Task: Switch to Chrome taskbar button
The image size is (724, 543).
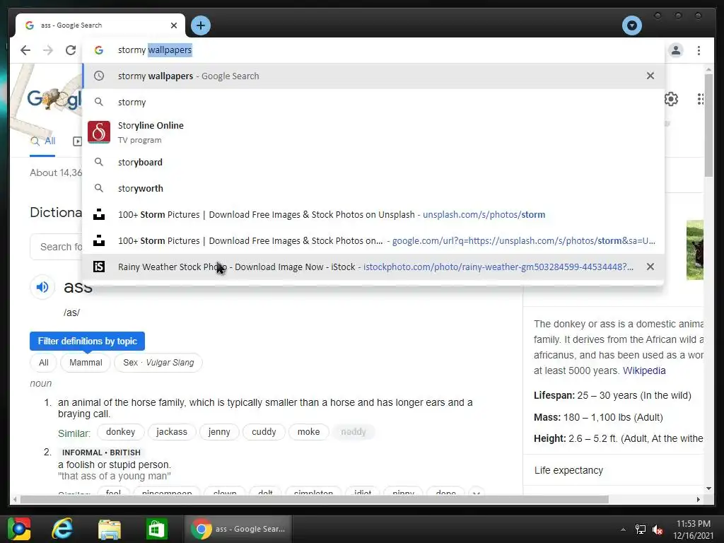Action: click(238, 529)
